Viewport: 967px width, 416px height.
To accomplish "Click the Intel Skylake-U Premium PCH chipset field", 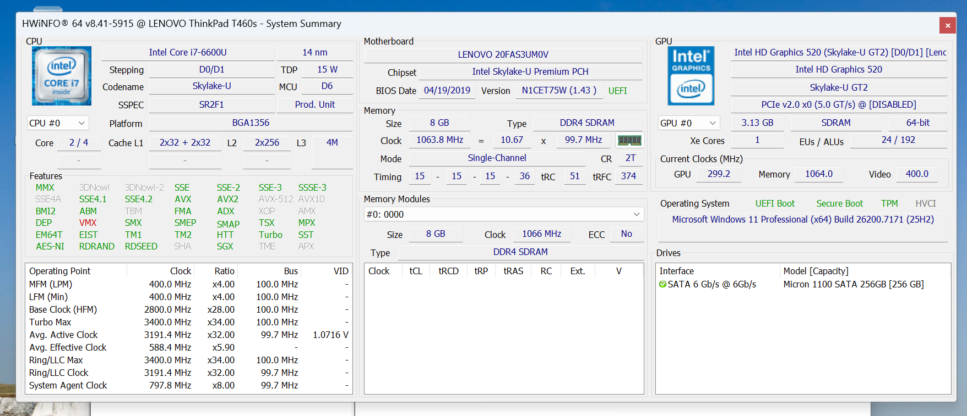I will [530, 71].
